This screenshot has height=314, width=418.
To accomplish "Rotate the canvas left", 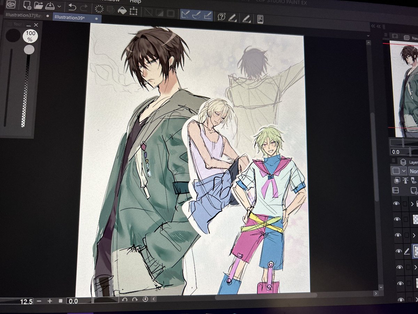I will (125, 299).
